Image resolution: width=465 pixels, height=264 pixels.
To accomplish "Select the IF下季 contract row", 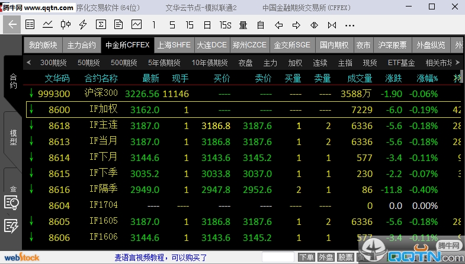I will pyautogui.click(x=242, y=173).
